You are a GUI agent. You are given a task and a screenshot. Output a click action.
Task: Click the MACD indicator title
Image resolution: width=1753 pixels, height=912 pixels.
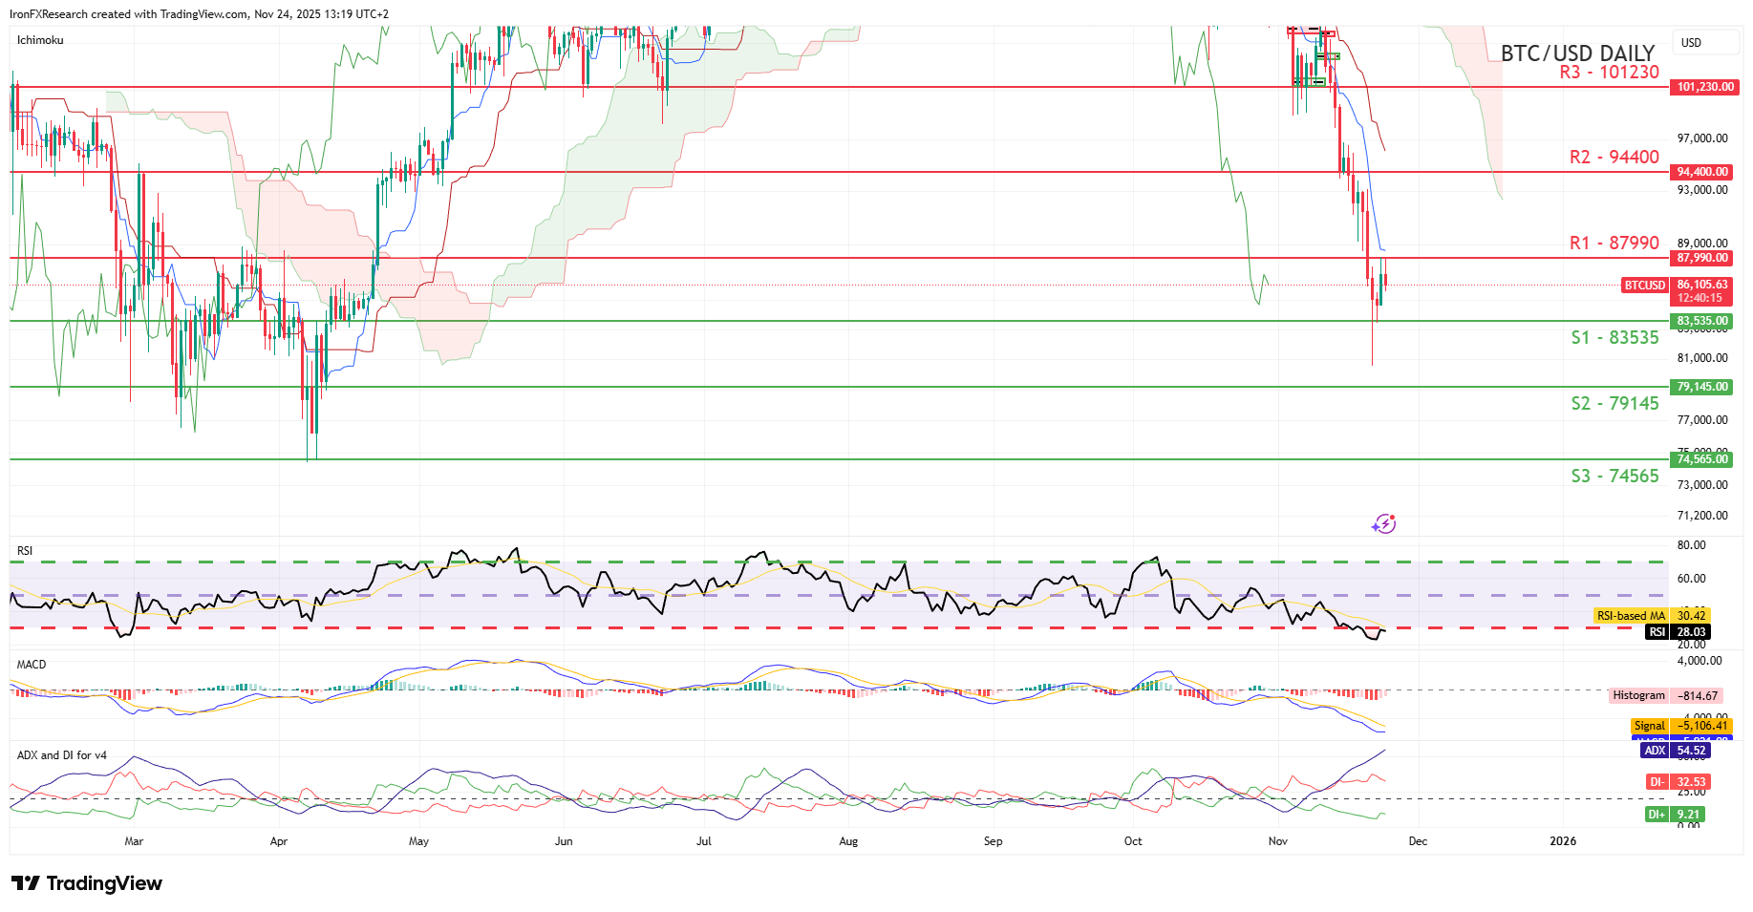[x=32, y=665]
